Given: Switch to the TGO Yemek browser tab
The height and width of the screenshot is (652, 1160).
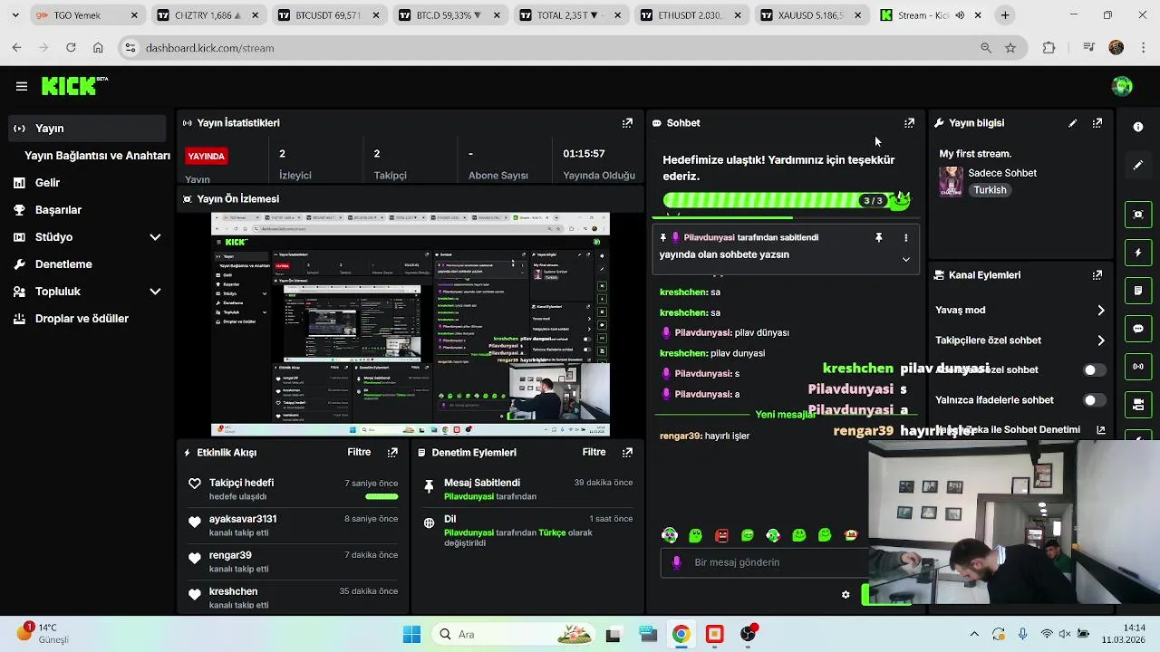Looking at the screenshot, I should tap(86, 15).
